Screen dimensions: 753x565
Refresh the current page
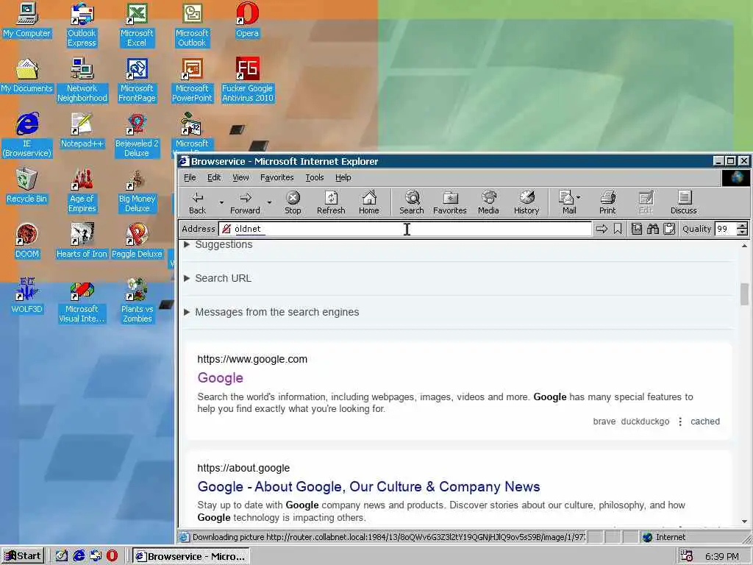(x=331, y=202)
